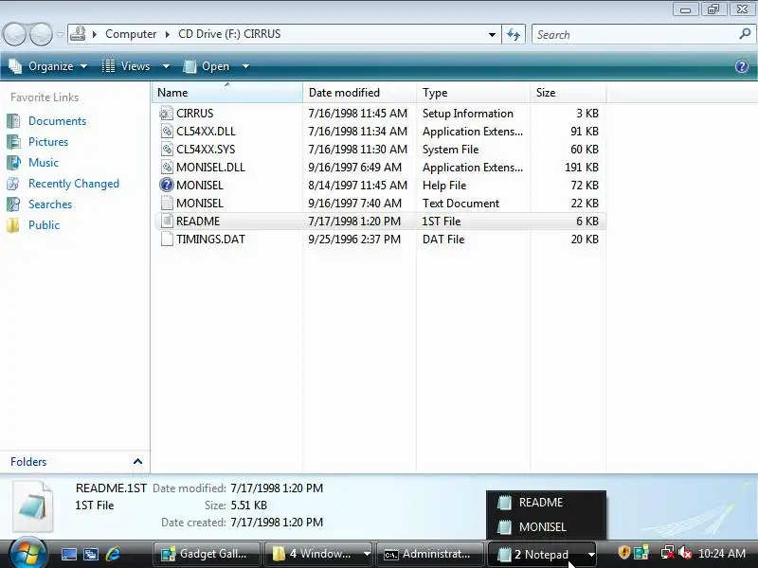Click the README.1ST preview thumbnail in details pane

click(x=32, y=506)
